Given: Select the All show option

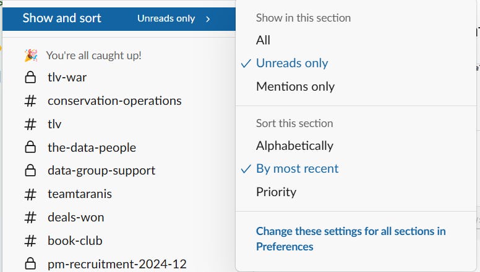Looking at the screenshot, I should click(356, 40).
